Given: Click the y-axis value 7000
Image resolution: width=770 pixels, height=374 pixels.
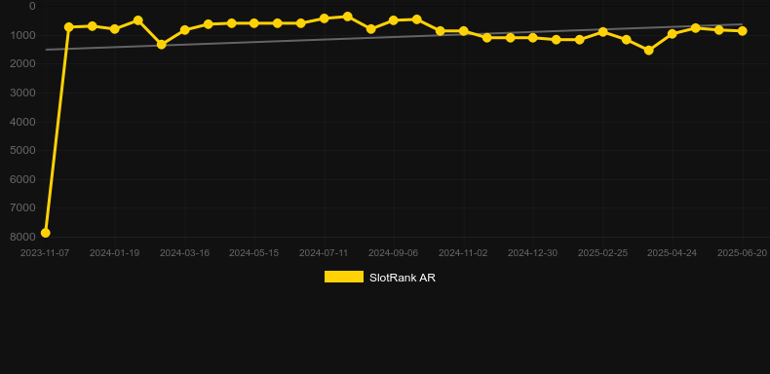Looking at the screenshot, I should pos(23,208).
